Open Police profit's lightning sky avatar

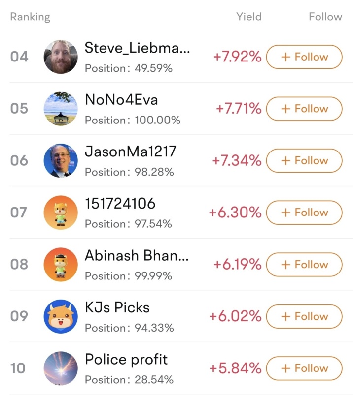pos(61,368)
